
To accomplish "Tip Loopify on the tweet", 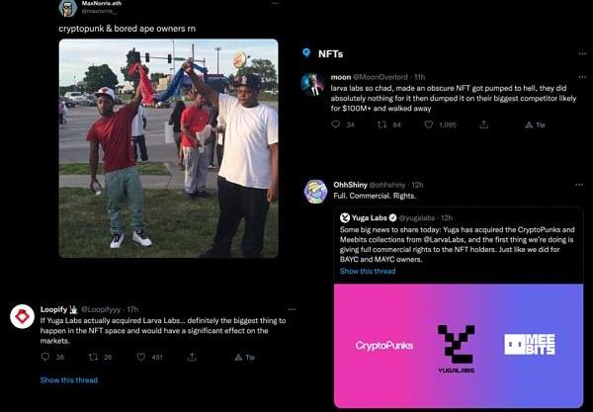I will pyautogui.click(x=245, y=357).
